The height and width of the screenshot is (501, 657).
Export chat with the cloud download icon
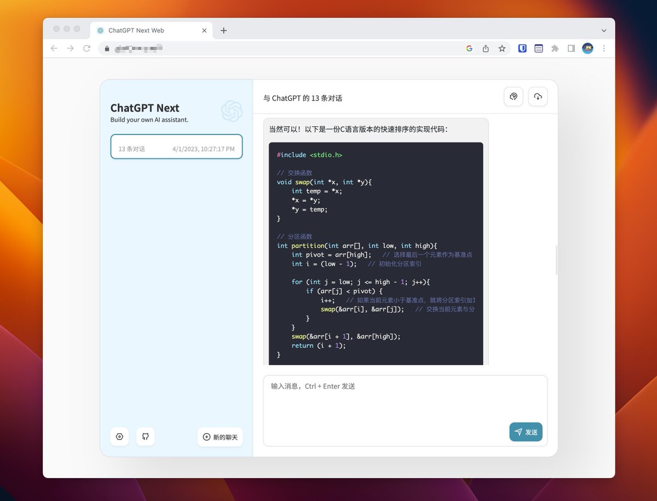tap(538, 97)
